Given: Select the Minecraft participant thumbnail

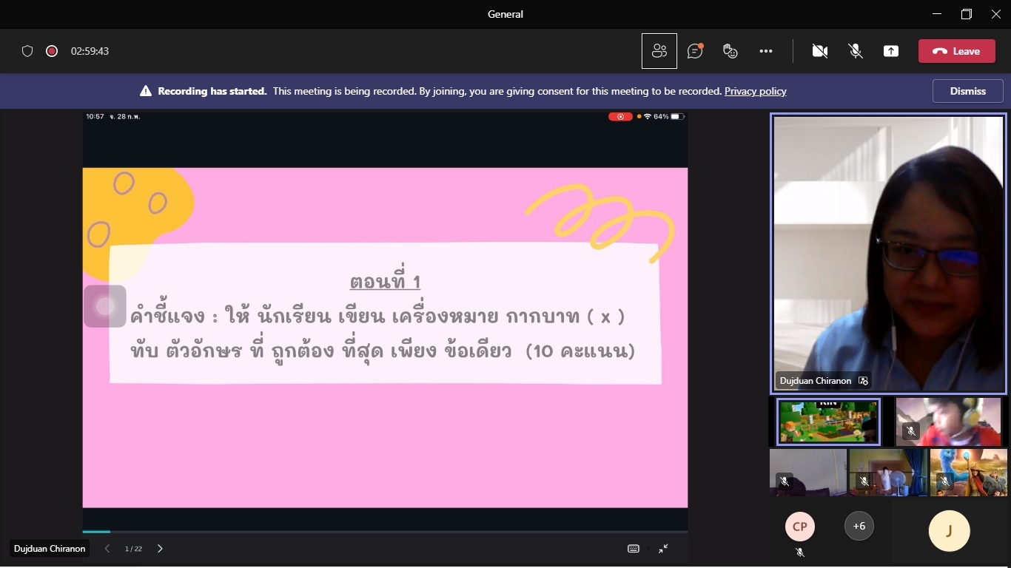Looking at the screenshot, I should tap(828, 422).
